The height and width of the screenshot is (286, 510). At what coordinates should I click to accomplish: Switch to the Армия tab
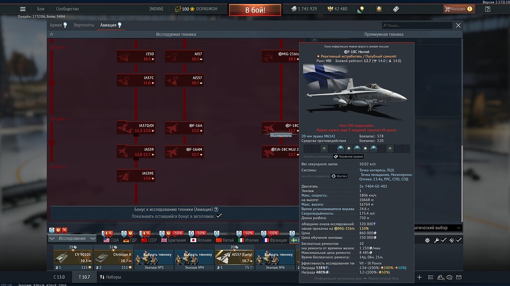coord(58,25)
